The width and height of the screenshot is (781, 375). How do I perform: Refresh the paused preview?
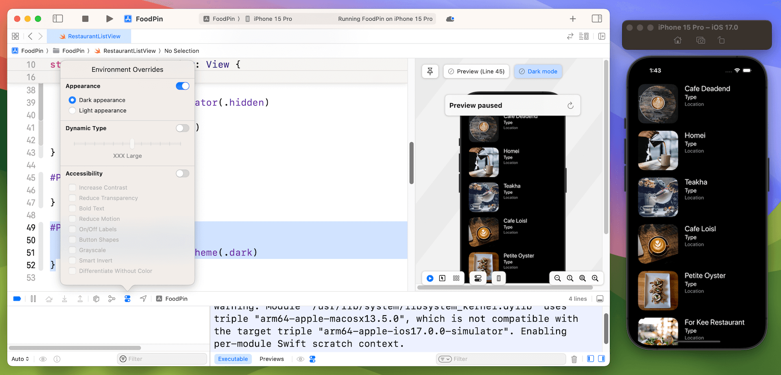tap(570, 105)
